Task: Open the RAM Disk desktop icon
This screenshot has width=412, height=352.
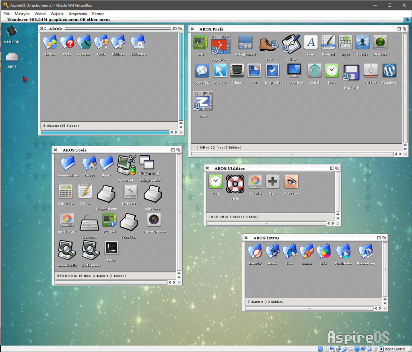Action: tap(11, 32)
